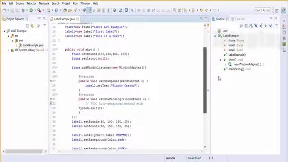Open the Run button dropdown arrow
The image size is (288, 162).
(35, 10)
